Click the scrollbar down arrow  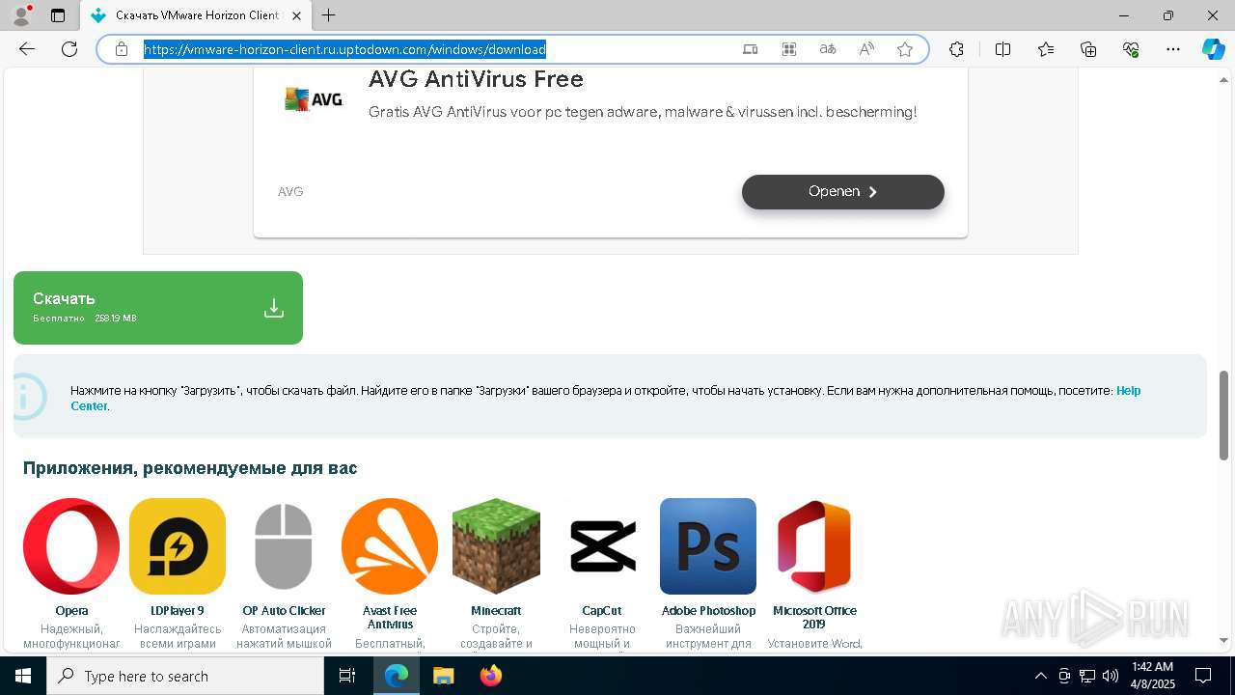(x=1224, y=640)
